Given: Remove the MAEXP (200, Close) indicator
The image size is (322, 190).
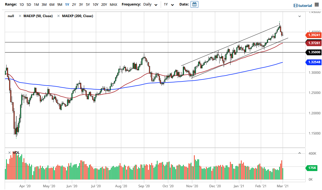Looking at the screenshot, I should point(58,16).
